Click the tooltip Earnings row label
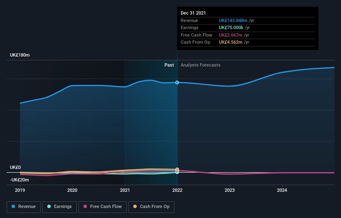Image resolution: width=341 pixels, height=218 pixels. [189, 27]
